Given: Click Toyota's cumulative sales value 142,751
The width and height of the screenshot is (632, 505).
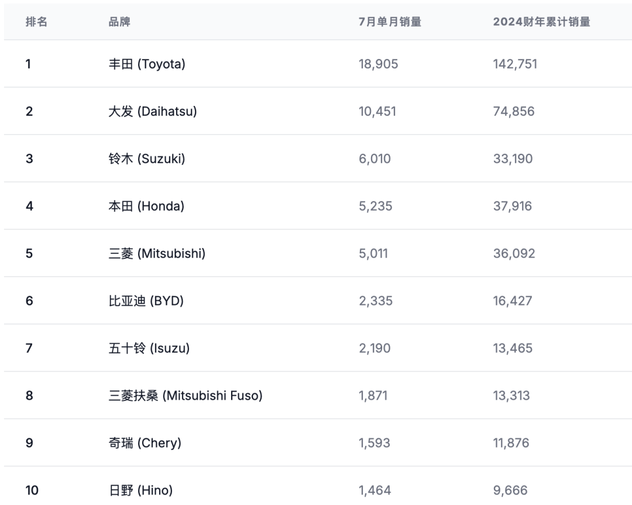Looking at the screenshot, I should pyautogui.click(x=515, y=64).
